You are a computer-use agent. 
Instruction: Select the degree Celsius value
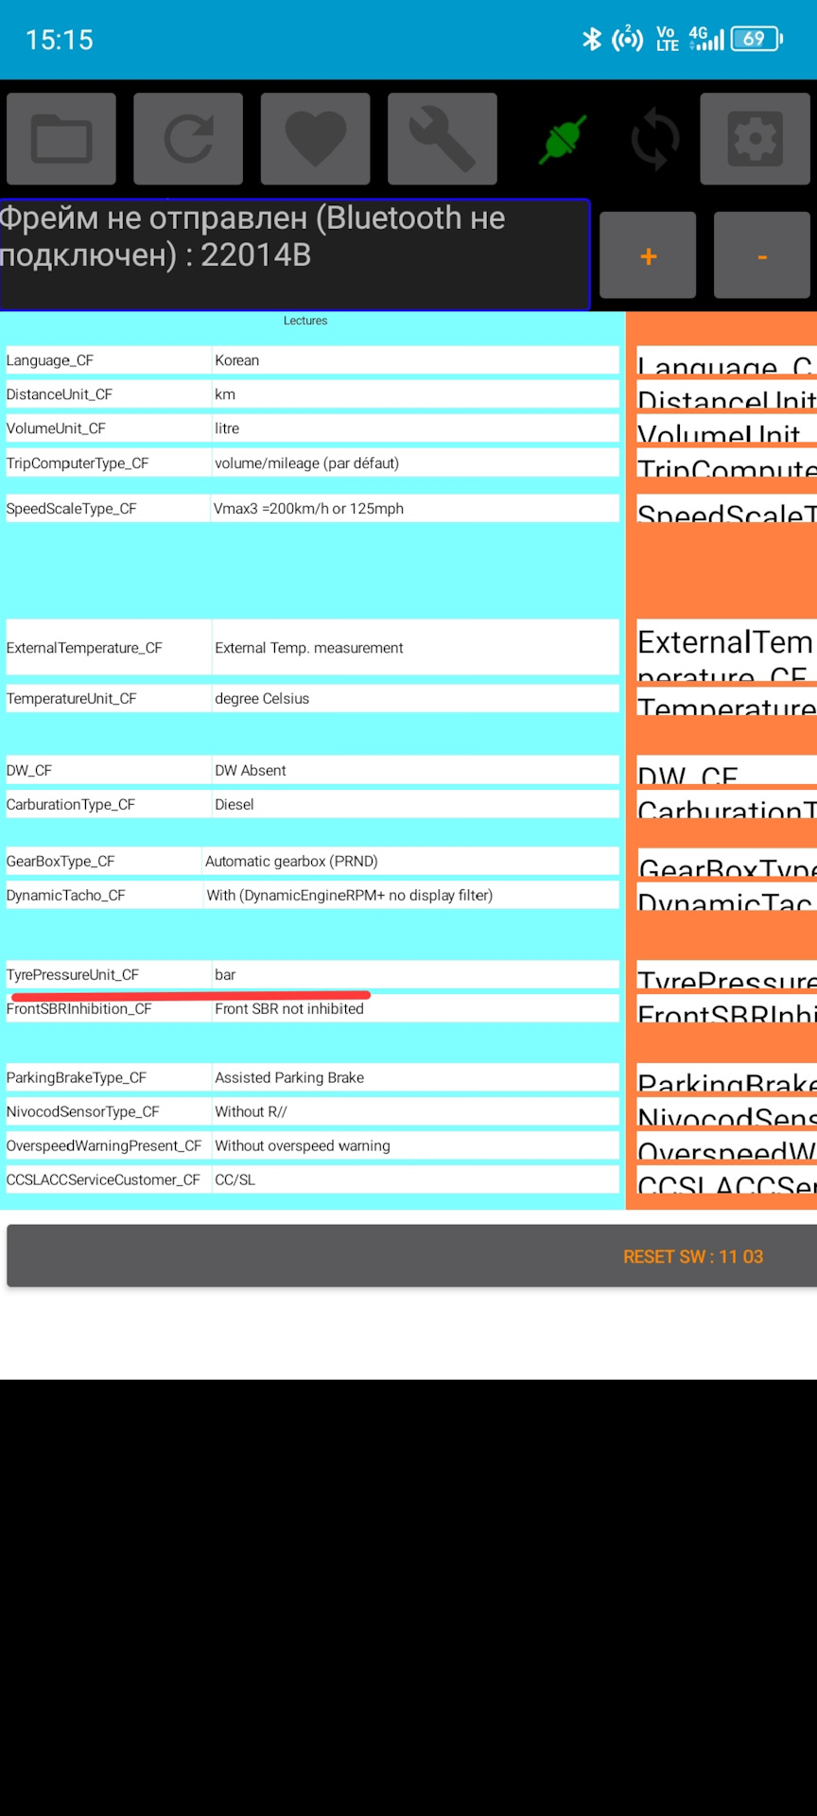(262, 699)
